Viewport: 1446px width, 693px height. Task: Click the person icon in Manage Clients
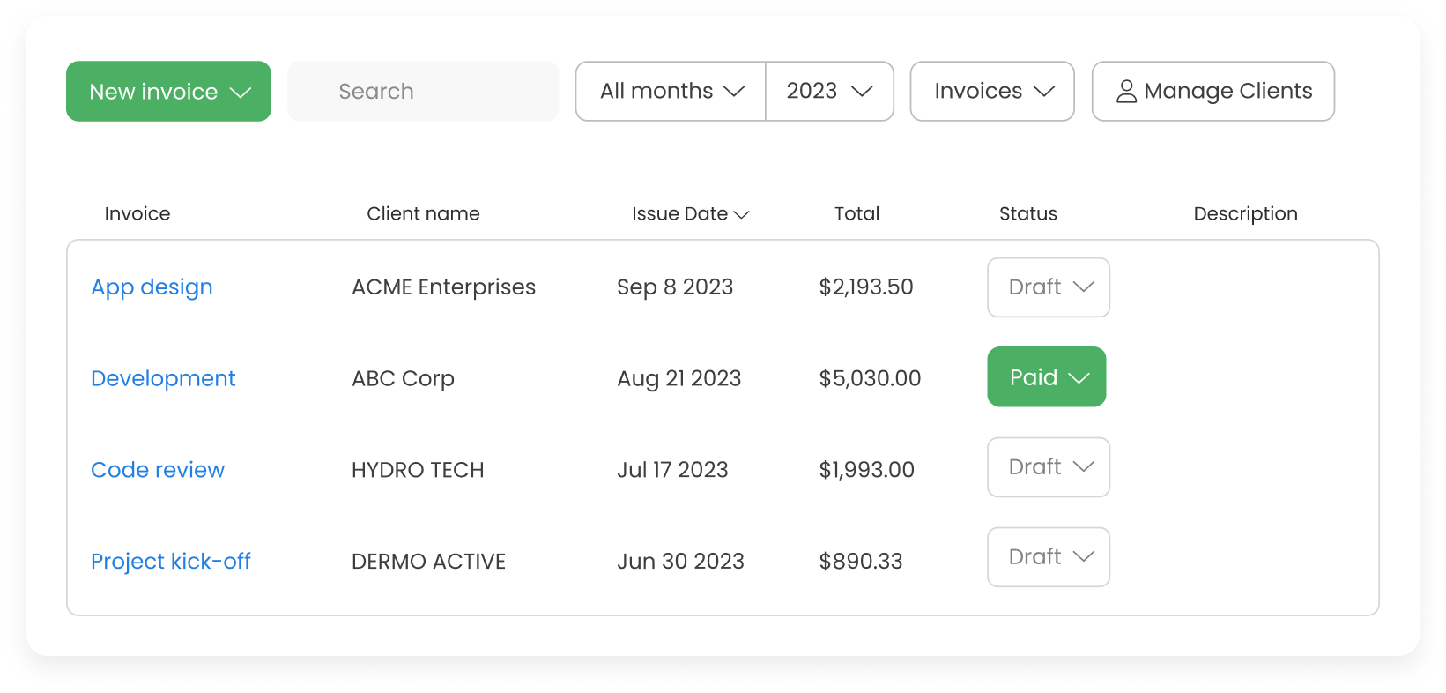(x=1126, y=92)
